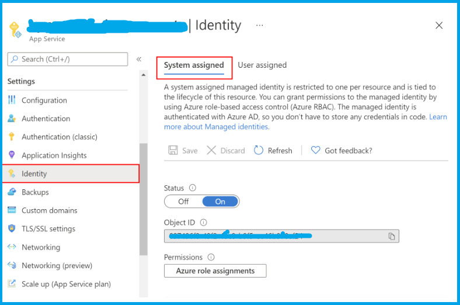
Task: Close the Identity blade with the X
Action: pos(439,25)
